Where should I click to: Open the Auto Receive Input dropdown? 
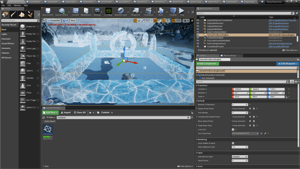240,157
